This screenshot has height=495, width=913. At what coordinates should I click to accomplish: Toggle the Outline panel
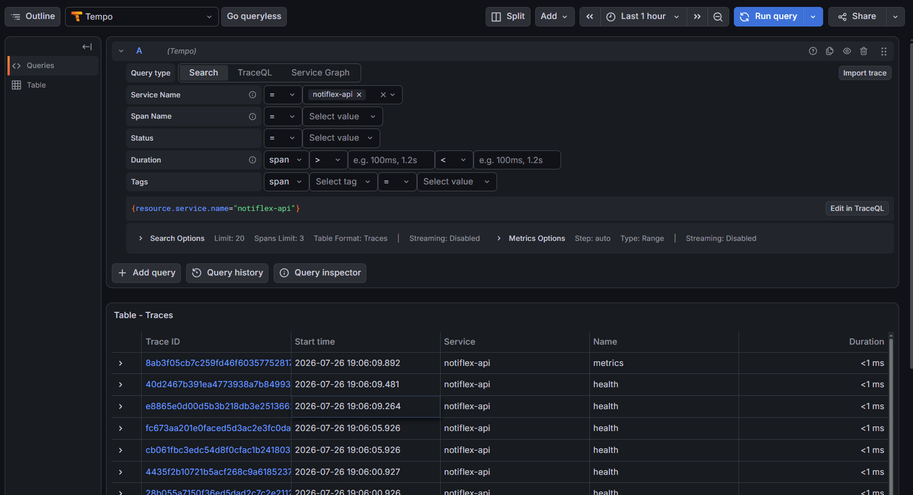click(x=33, y=17)
